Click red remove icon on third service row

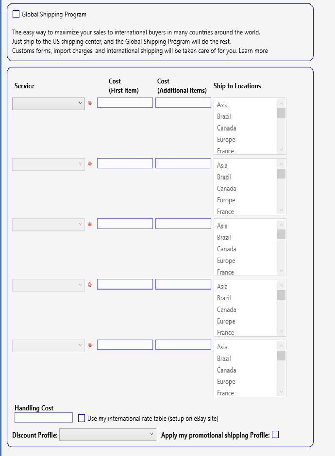(90, 224)
